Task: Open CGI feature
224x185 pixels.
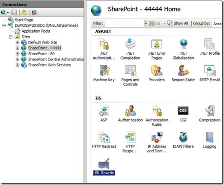Action: click(x=183, y=114)
